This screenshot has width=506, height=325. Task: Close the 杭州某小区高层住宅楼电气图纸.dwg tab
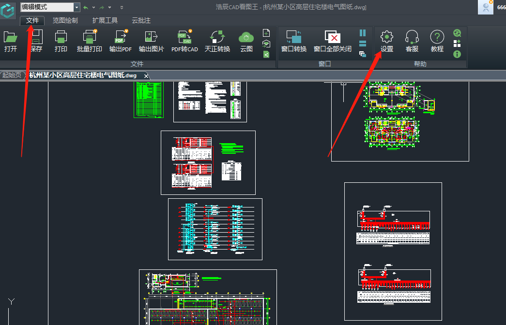click(x=146, y=75)
